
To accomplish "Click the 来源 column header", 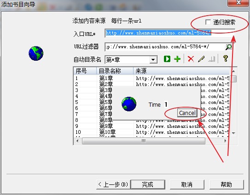I will tap(181, 71).
